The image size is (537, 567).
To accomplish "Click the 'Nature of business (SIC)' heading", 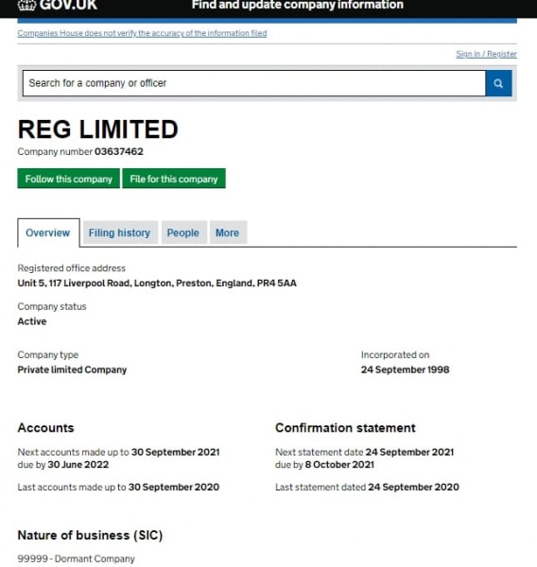I will [x=90, y=535].
